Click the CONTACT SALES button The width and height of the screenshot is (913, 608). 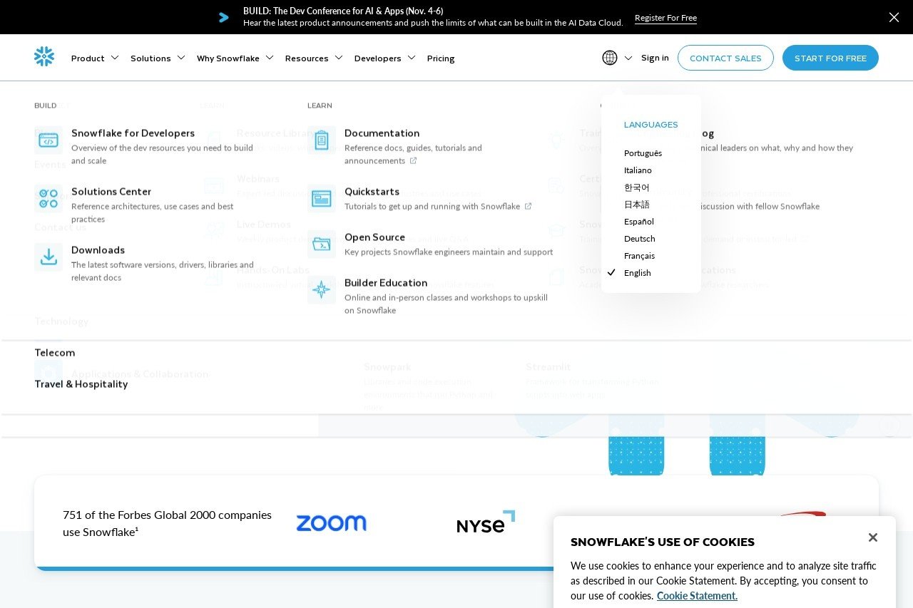[x=725, y=58]
